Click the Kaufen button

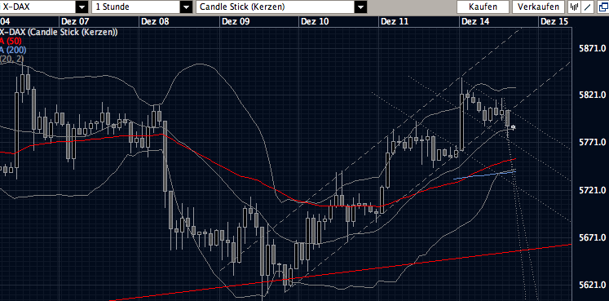coord(483,7)
